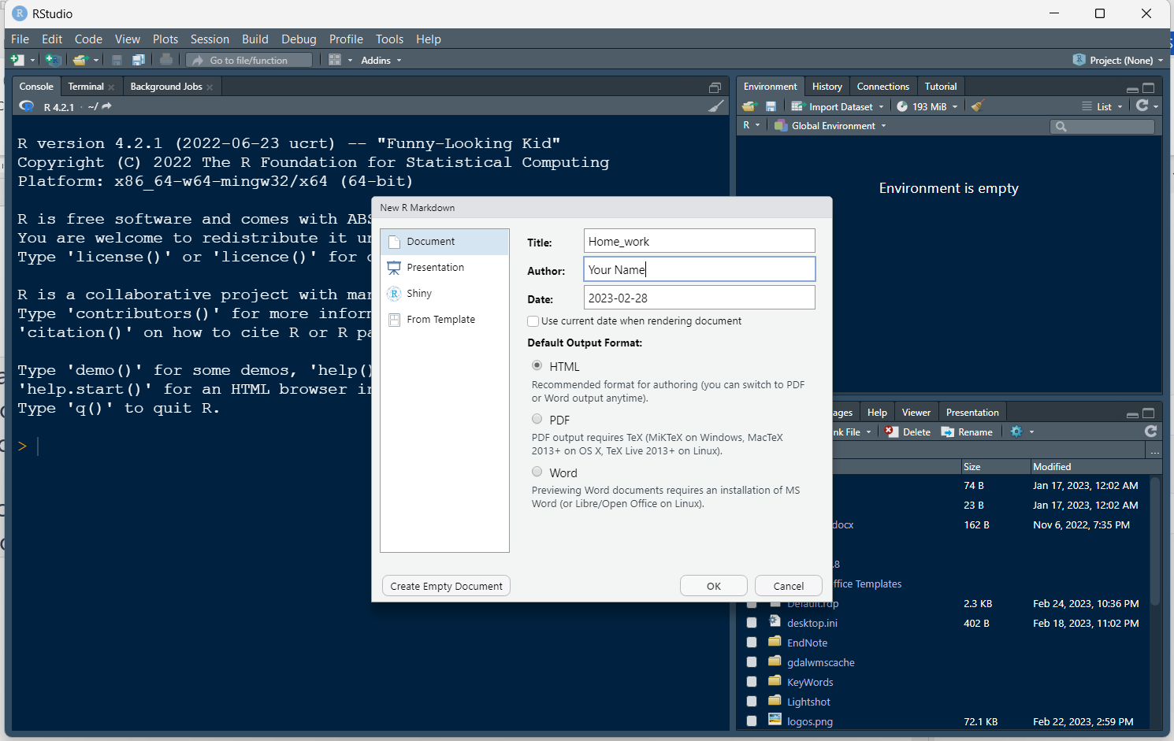This screenshot has height=741, width=1174.
Task: Check the gdalwmscache folder checkbox
Action: click(752, 662)
